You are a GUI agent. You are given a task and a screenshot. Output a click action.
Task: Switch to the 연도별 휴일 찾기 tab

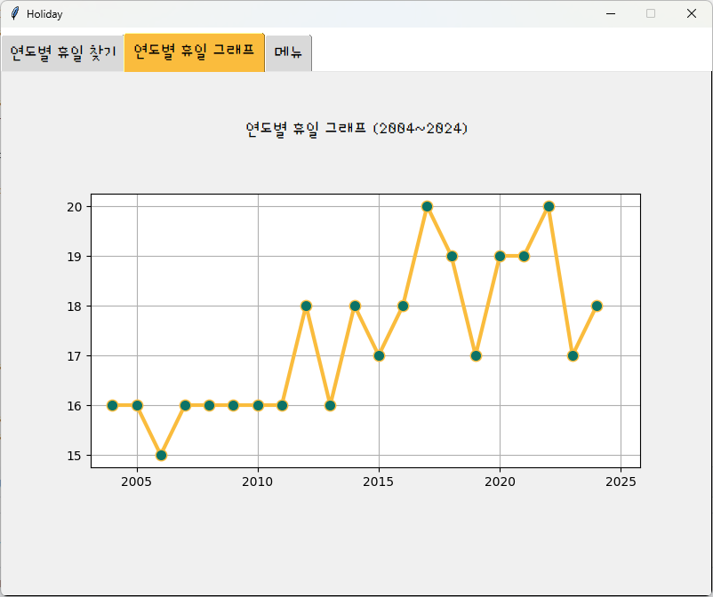(x=63, y=52)
